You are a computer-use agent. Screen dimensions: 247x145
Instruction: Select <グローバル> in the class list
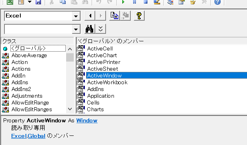[38, 48]
